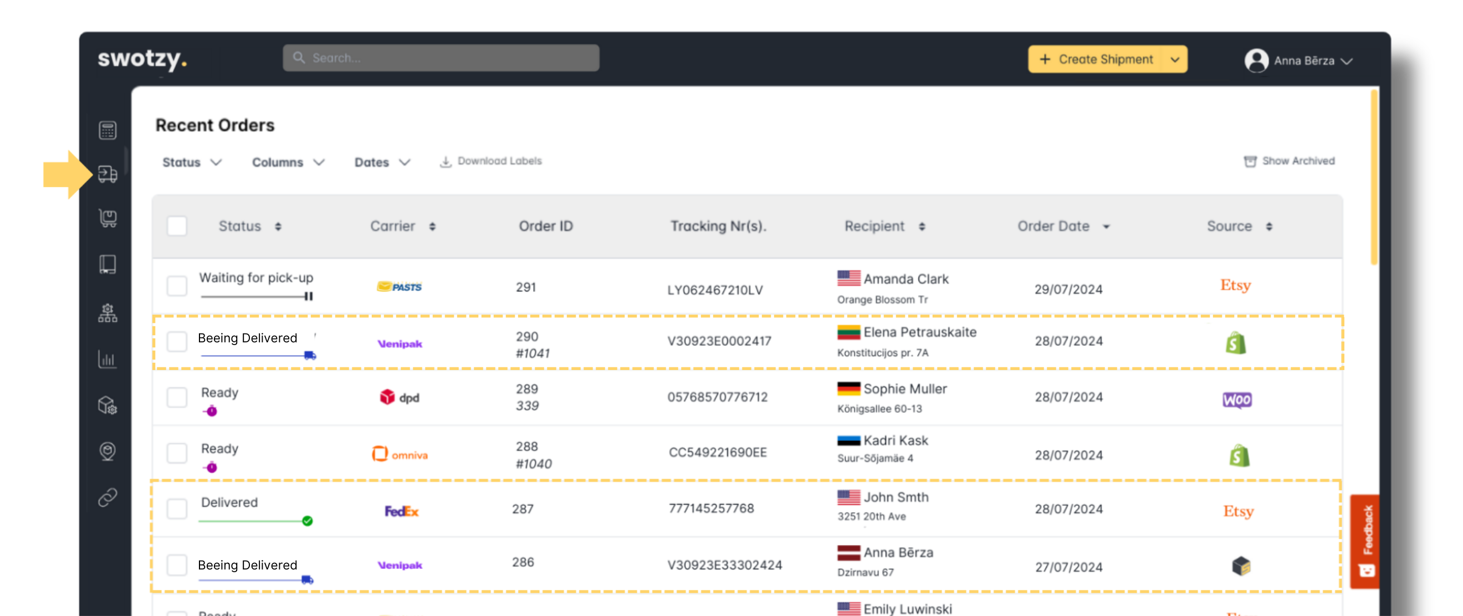Tick the checkbox for Delivered order 287
The width and height of the screenshot is (1463, 616).
[x=177, y=509]
